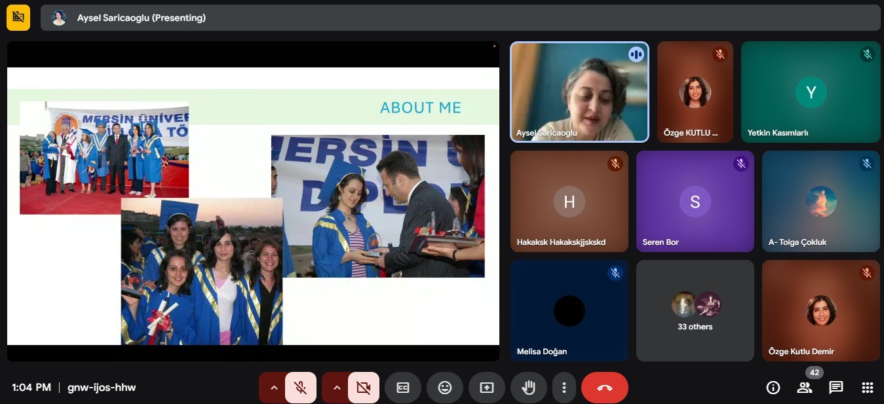
Task: Click the yellow presentation icon top-left
Action: pyautogui.click(x=18, y=18)
